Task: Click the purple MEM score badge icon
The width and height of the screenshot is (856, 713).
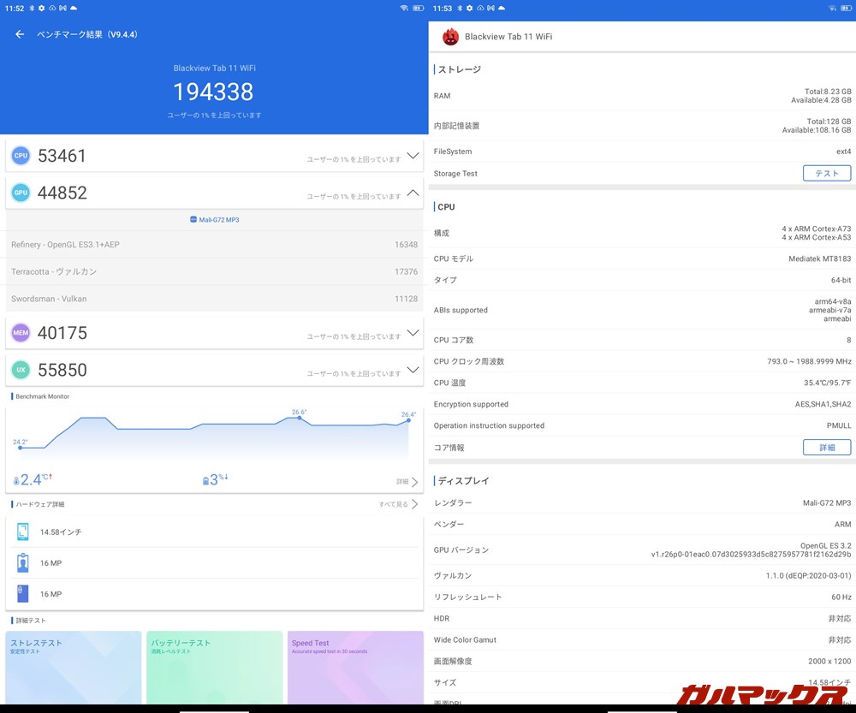Action: (x=21, y=332)
